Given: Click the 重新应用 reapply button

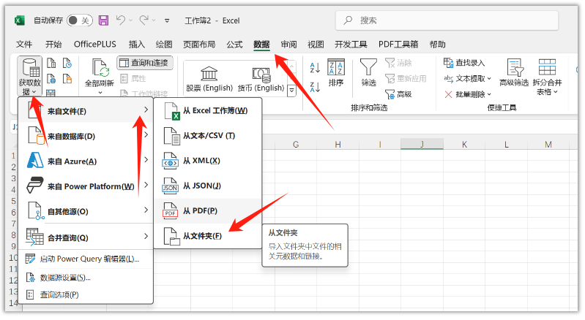Looking at the screenshot, I should (406, 78).
